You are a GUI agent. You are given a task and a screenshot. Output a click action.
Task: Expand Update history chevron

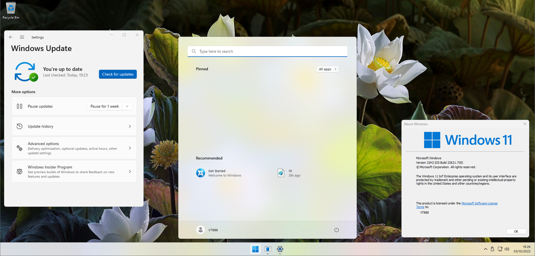click(x=130, y=126)
